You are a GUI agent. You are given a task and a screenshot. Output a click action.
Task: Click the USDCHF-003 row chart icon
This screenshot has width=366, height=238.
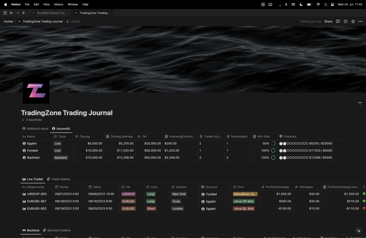[x=24, y=194]
